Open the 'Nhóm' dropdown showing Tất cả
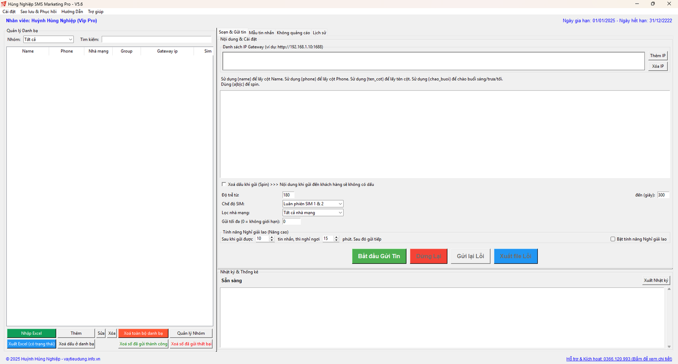Screen dimensions: 678x364 coord(48,39)
